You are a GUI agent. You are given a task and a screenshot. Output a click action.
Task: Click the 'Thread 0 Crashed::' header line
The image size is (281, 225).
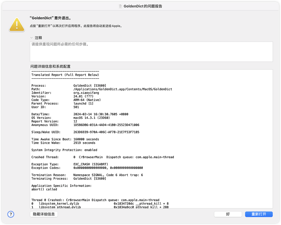[95, 200]
